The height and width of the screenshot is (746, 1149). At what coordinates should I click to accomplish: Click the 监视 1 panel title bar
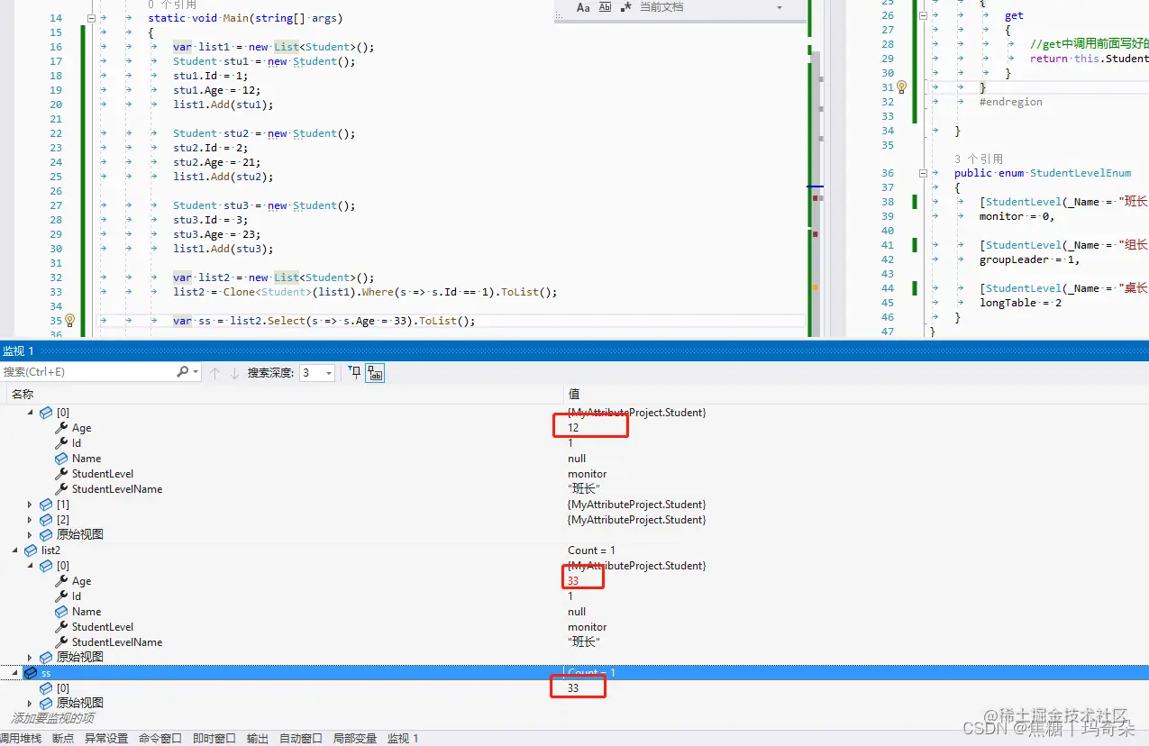click(x=574, y=350)
